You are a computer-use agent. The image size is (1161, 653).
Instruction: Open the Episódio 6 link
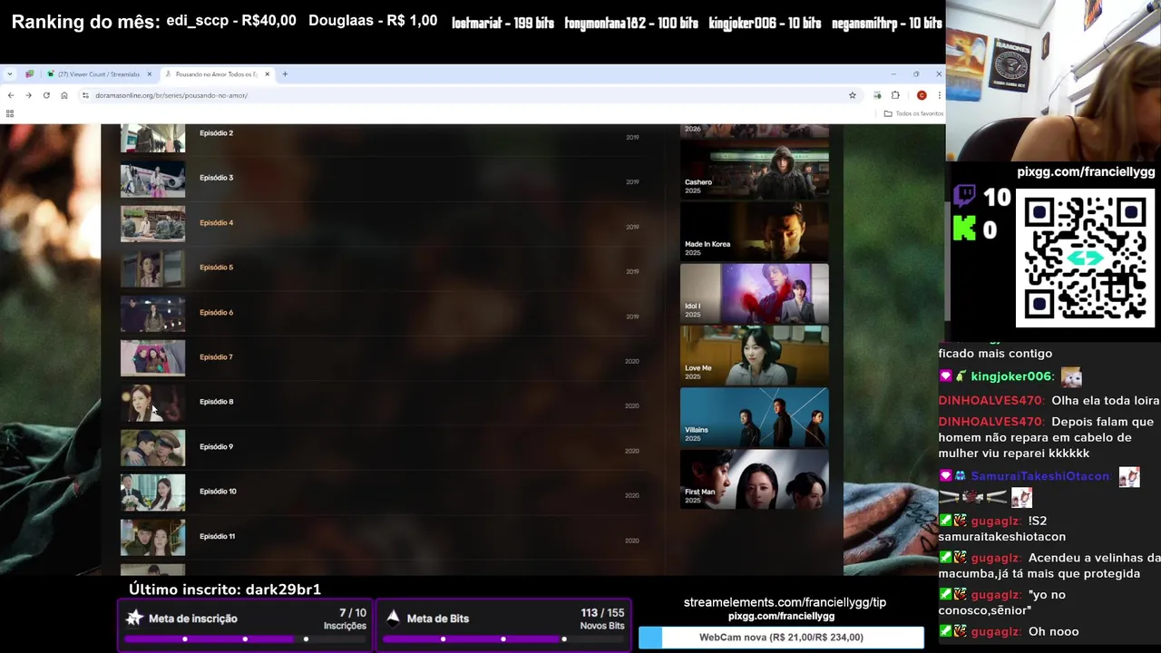pyautogui.click(x=216, y=313)
